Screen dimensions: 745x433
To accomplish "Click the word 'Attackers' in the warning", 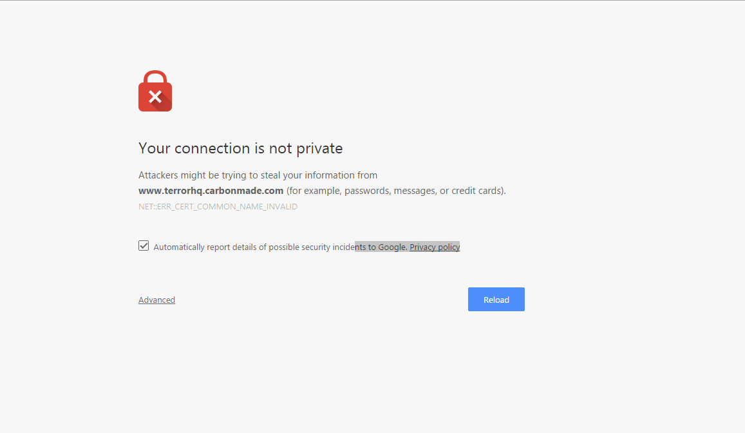I will click(158, 175).
